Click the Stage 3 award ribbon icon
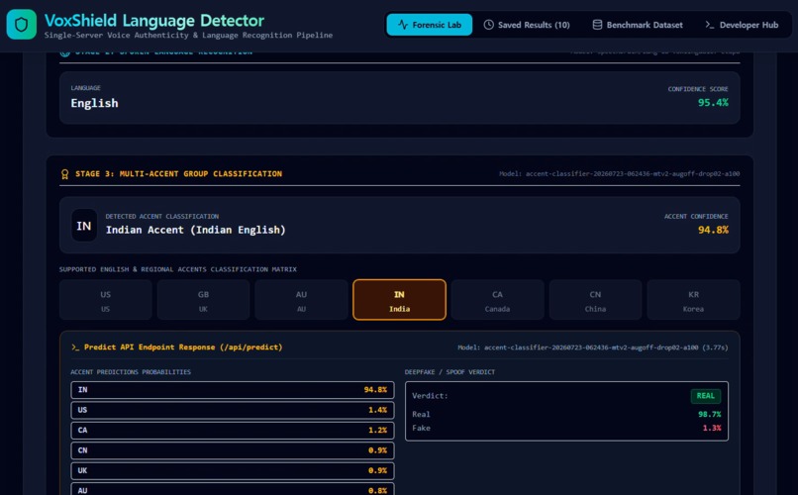Image resolution: width=798 pixels, height=495 pixels. point(64,174)
